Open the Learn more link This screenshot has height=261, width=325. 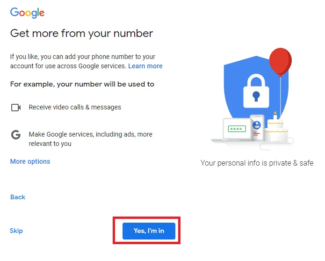(x=145, y=66)
